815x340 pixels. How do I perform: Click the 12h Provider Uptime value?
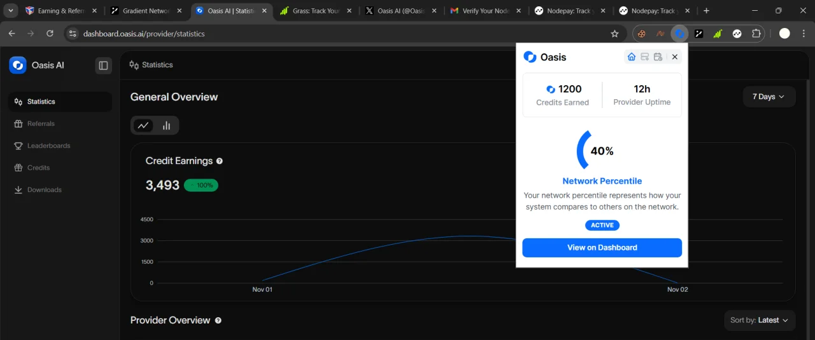click(642, 89)
